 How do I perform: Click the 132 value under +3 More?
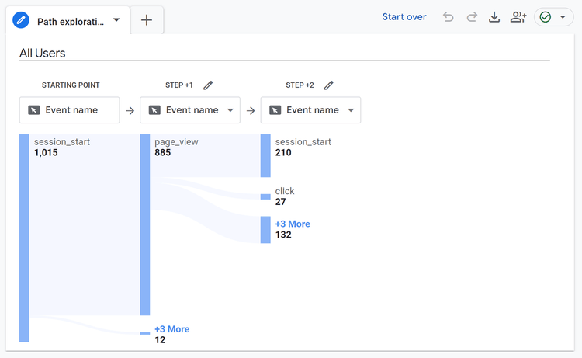point(283,235)
